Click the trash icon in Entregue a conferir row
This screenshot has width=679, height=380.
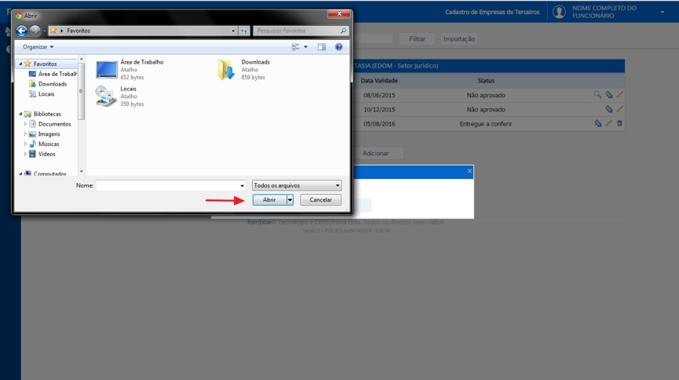(619, 123)
